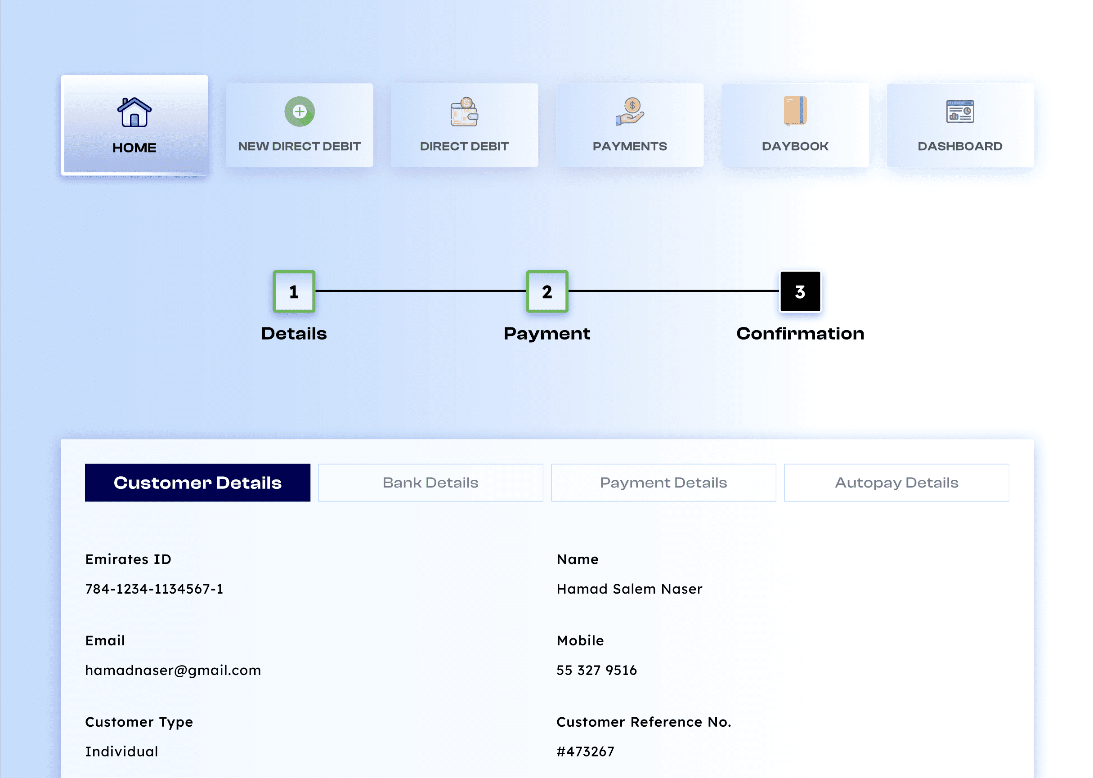Viewport: 1093px width, 778px height.
Task: Click the Payments hand-with-coin icon
Action: pos(630,112)
